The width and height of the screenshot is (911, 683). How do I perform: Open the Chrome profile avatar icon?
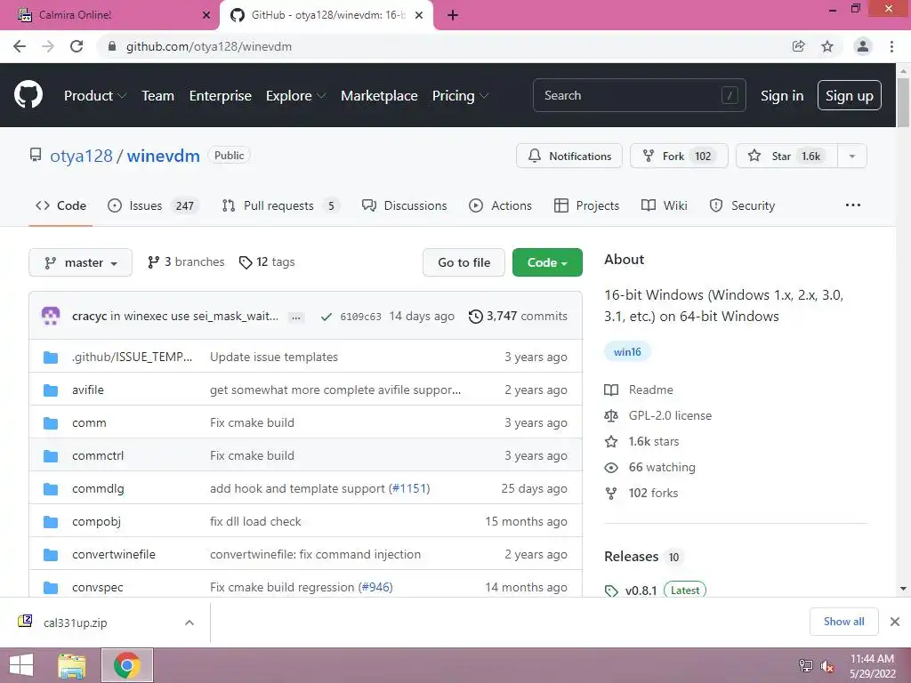pyautogui.click(x=863, y=46)
